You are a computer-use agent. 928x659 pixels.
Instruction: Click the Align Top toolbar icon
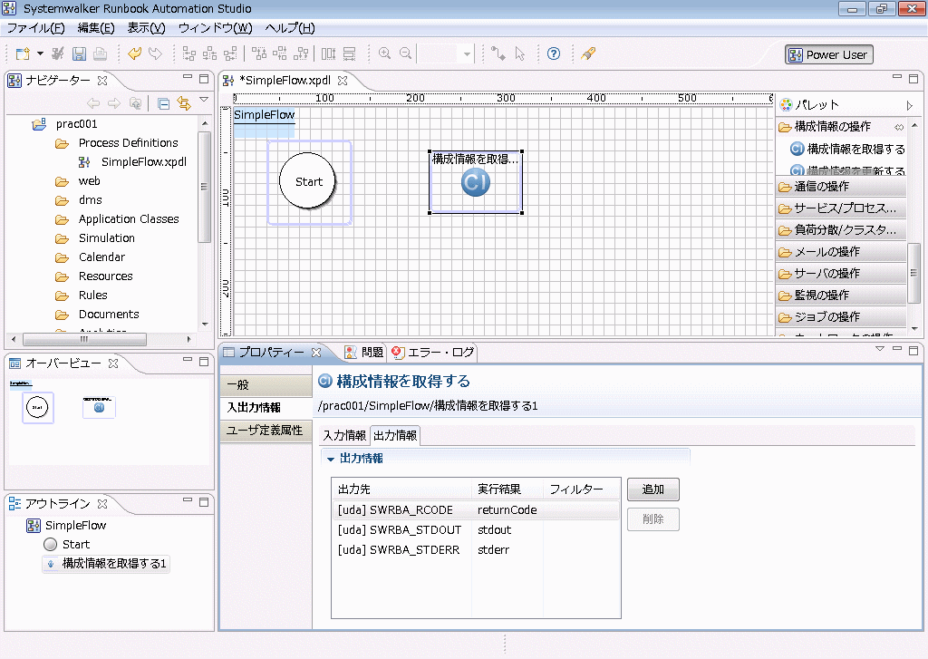(x=259, y=53)
